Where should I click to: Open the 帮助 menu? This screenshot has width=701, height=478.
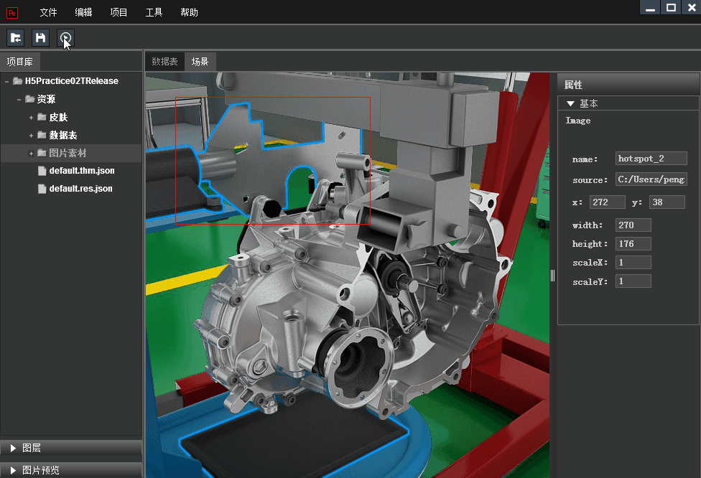189,12
